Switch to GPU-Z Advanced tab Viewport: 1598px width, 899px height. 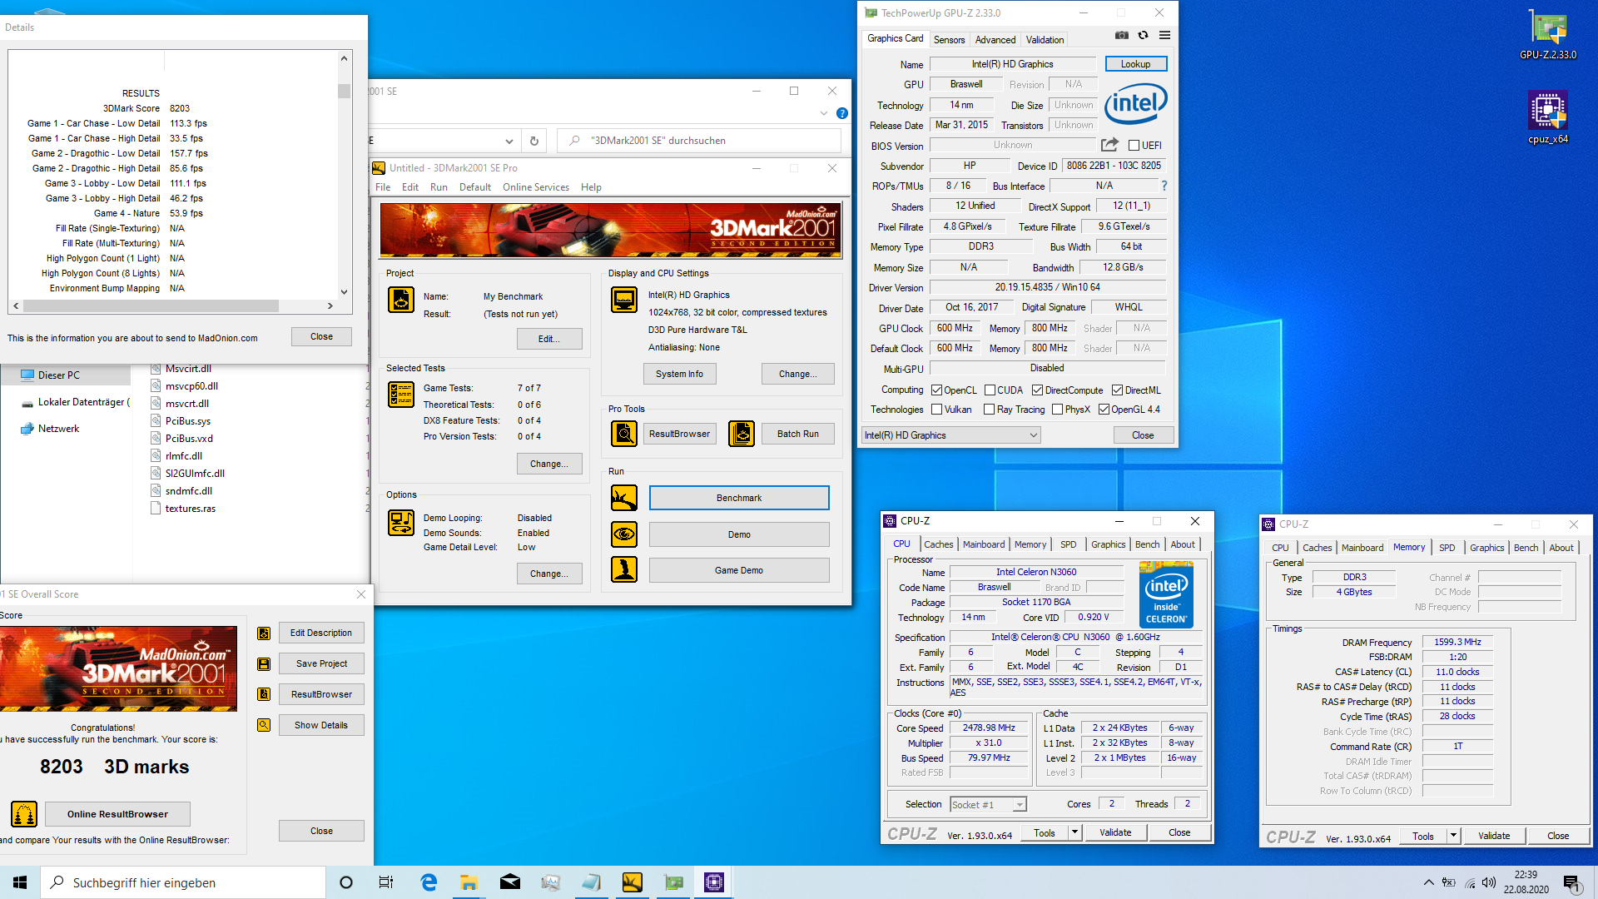click(x=995, y=40)
